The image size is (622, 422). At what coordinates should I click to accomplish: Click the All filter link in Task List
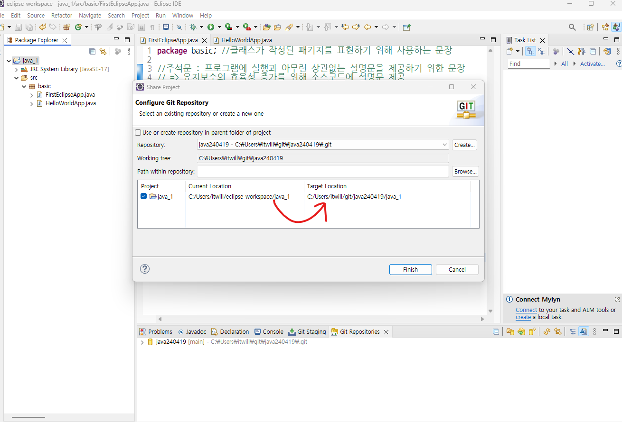click(x=565, y=64)
